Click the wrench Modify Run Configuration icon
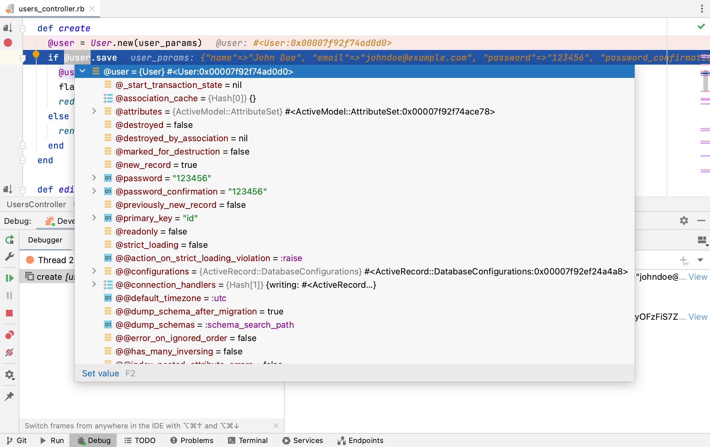 [9, 256]
